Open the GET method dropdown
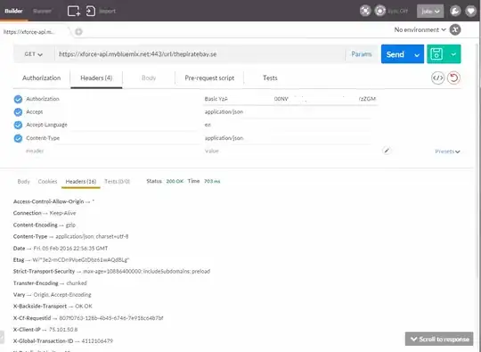This screenshot has width=481, height=352. pyautogui.click(x=34, y=54)
